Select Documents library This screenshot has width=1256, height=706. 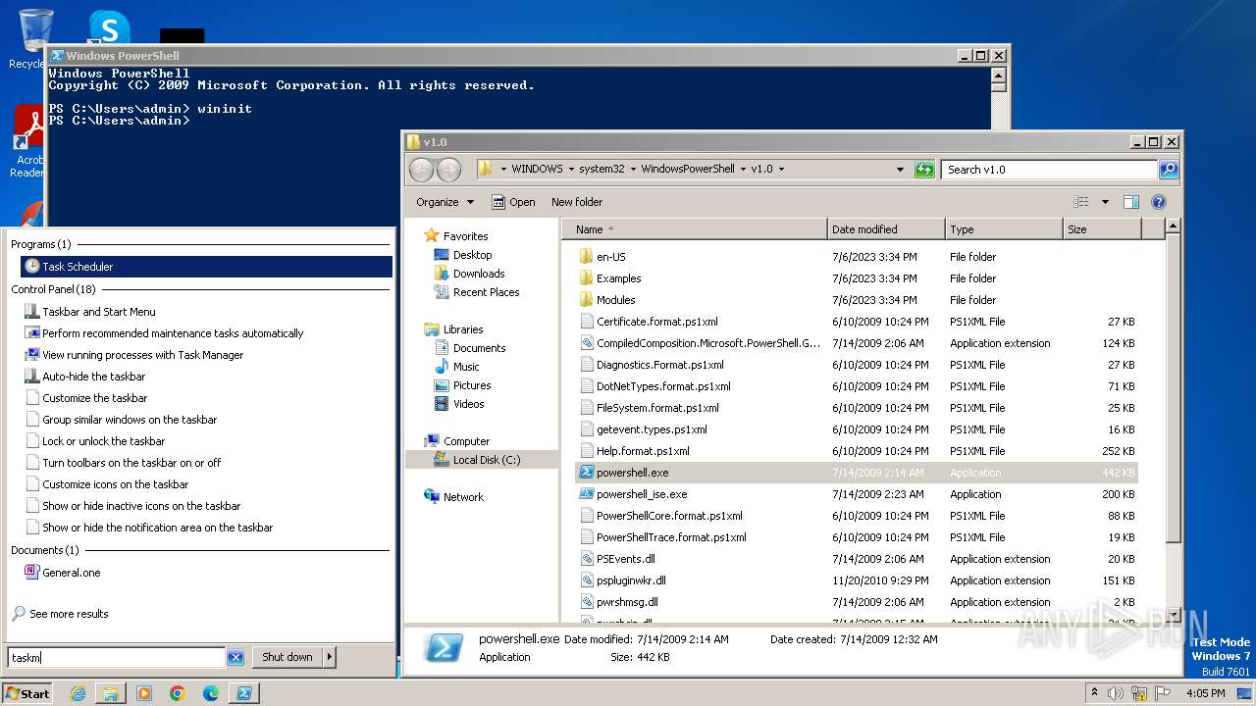(479, 348)
